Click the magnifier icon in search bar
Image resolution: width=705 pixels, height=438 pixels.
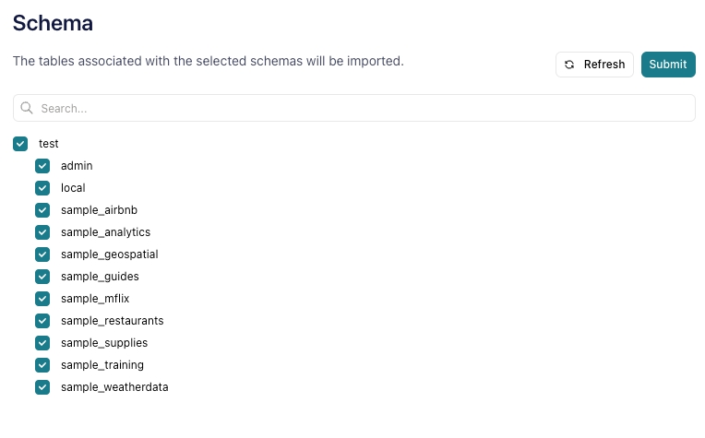click(x=27, y=108)
